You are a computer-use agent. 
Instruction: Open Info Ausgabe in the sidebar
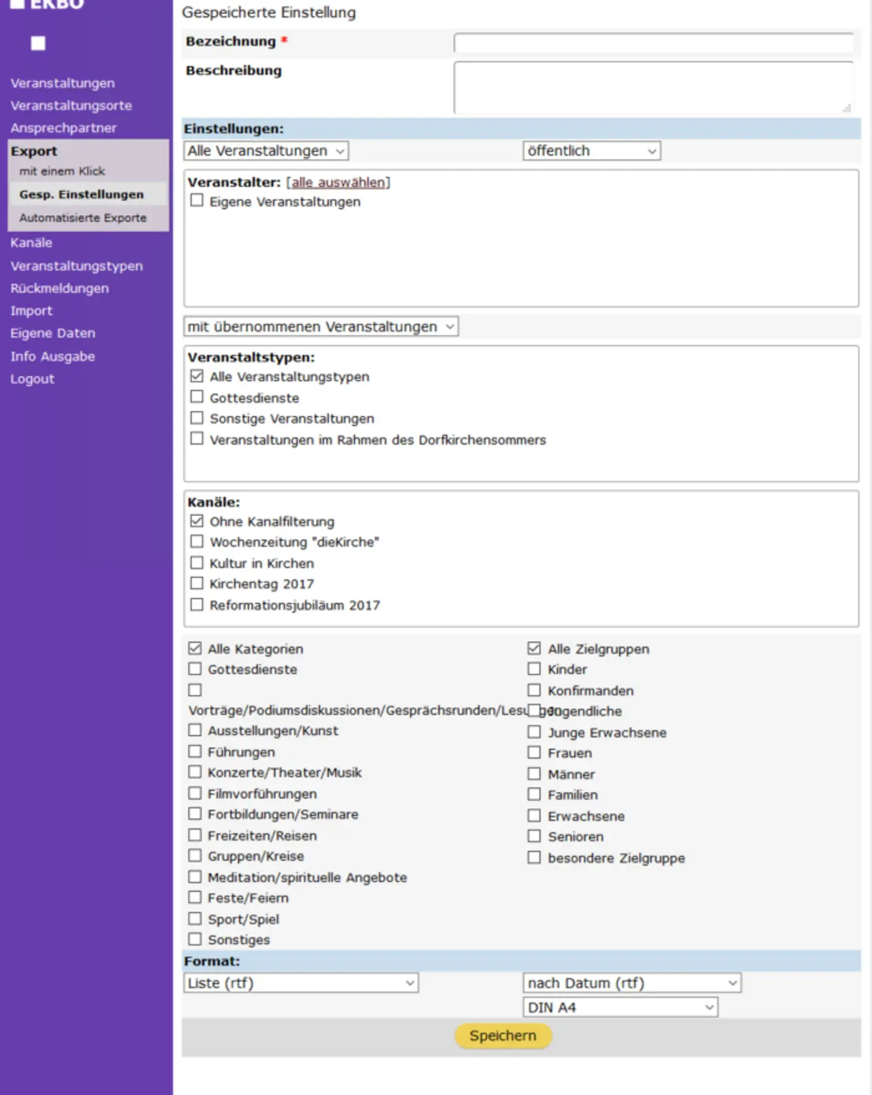tap(52, 356)
